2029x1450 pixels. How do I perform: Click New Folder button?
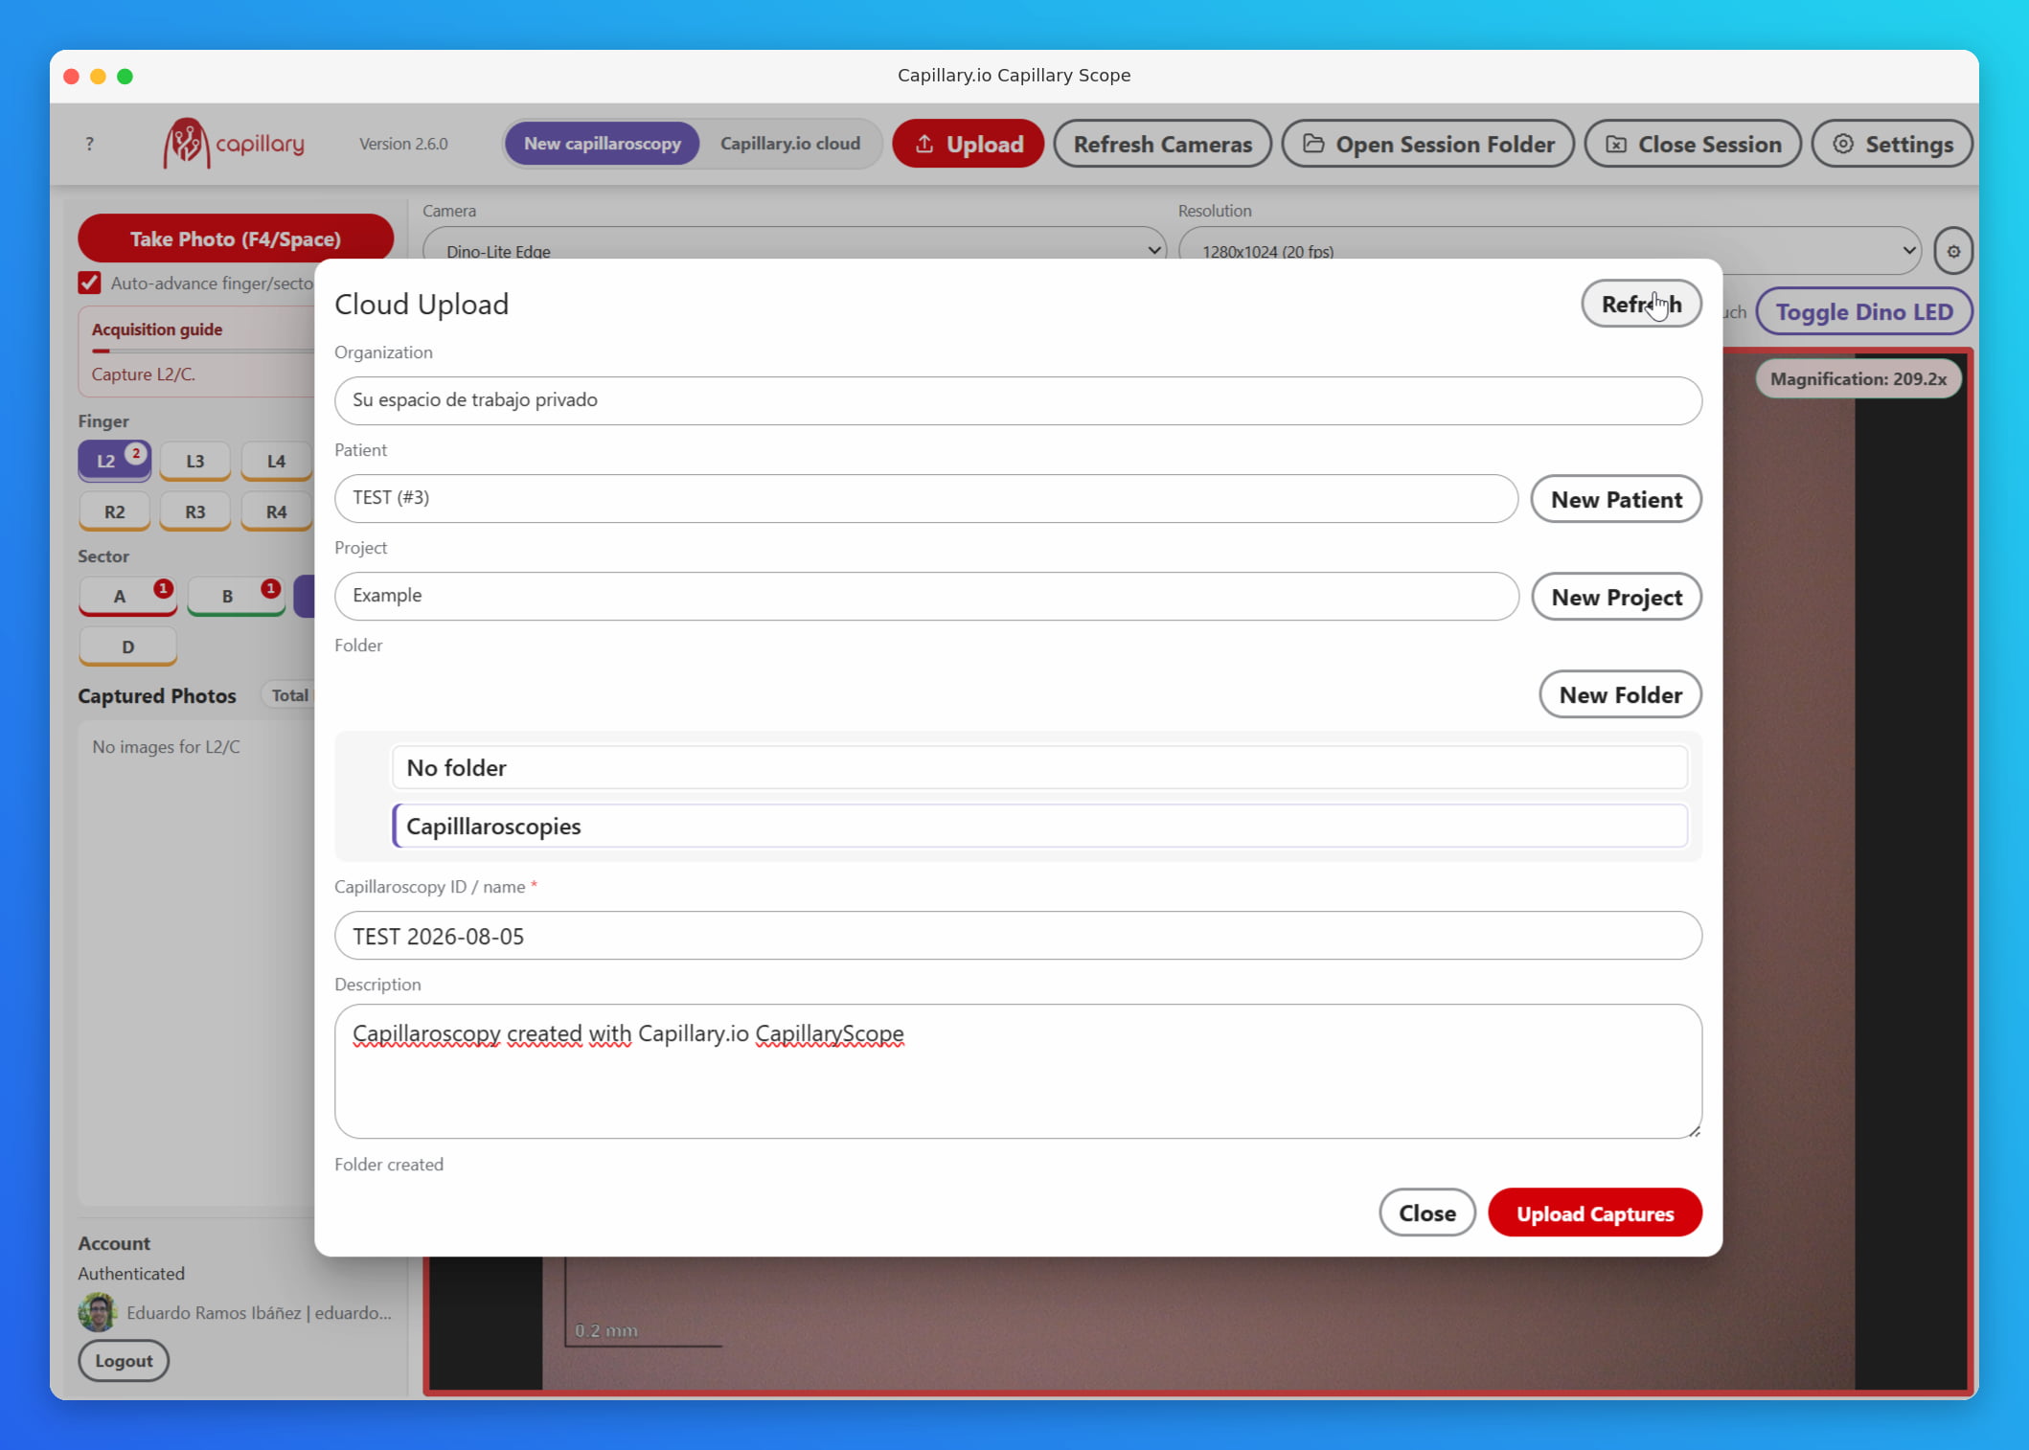coord(1620,694)
